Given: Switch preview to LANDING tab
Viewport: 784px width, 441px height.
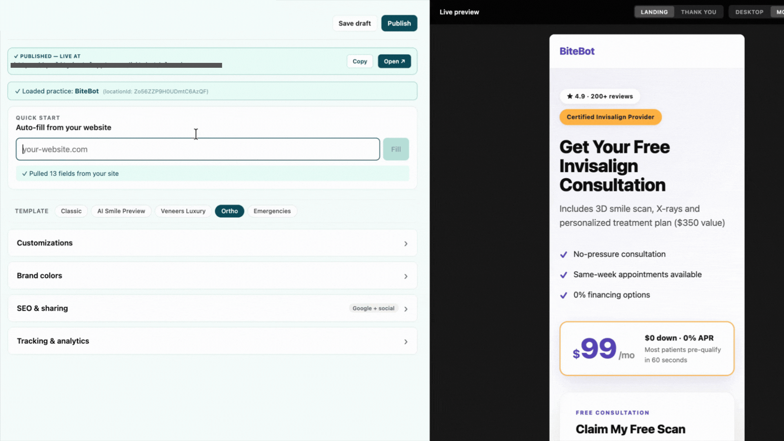Looking at the screenshot, I should 654,12.
